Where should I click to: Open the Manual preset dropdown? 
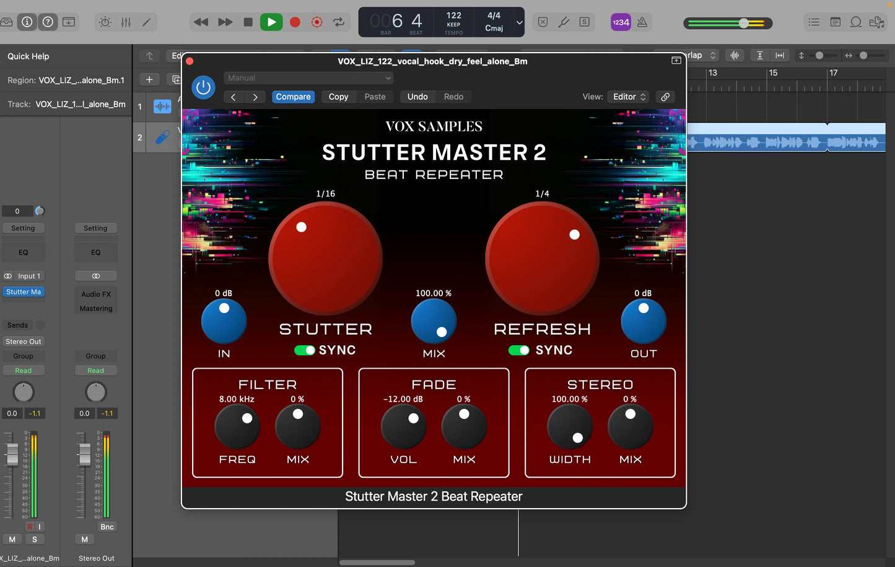pyautogui.click(x=308, y=78)
